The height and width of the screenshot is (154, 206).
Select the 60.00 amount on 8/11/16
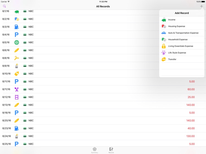(191, 89)
